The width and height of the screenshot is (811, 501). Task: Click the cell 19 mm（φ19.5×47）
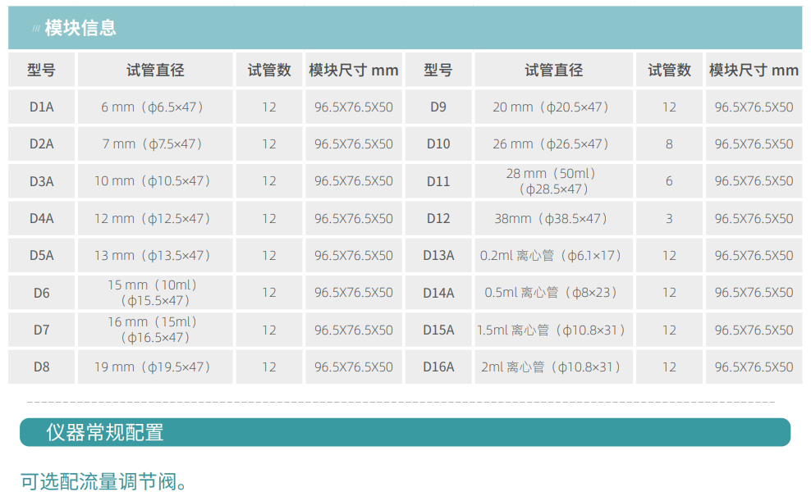point(155,367)
